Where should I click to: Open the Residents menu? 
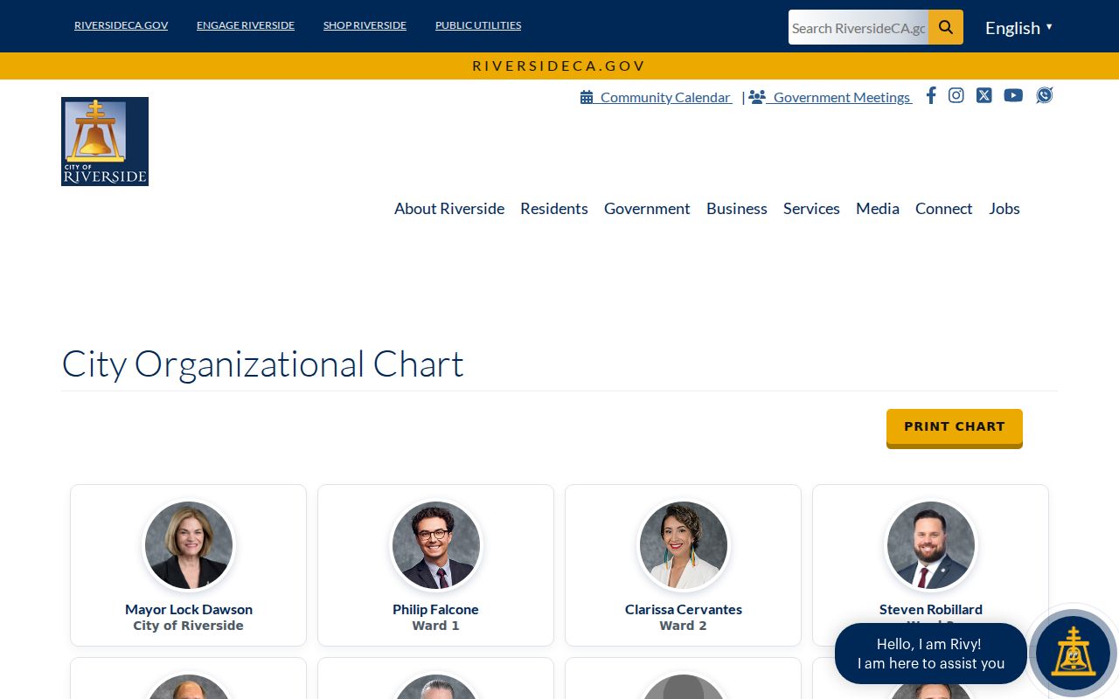[554, 208]
